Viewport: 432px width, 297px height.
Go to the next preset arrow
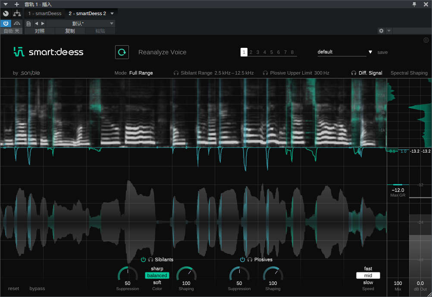[43, 23]
